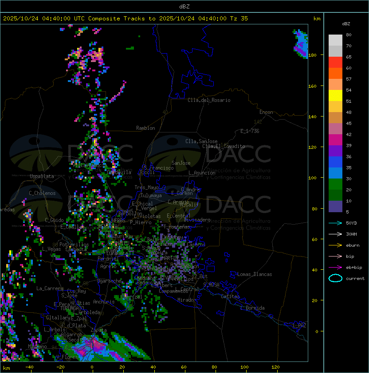This screenshot has width=369, height=373.
Task: Click the dBZ title at top
Action: pyautogui.click(x=184, y=6)
